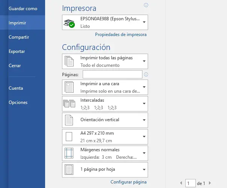Click the Epson printer icon with green check
The image size is (227, 188).
[70, 23]
